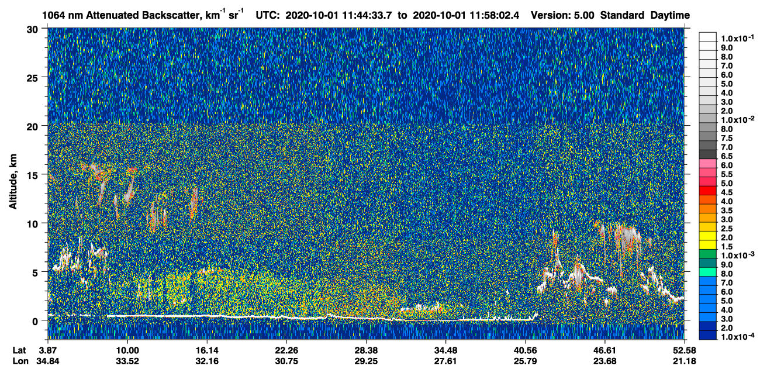The height and width of the screenshot is (390, 760).
Task: Click the longitude value '30.75'
Action: [286, 361]
